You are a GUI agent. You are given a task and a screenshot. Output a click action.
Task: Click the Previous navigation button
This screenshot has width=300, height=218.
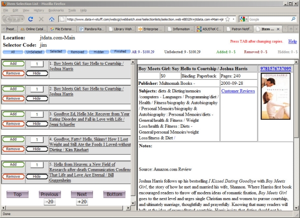tap(49, 195)
